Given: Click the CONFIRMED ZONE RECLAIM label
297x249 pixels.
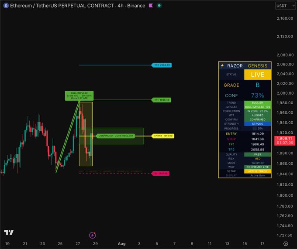Looking at the screenshot, I should coord(115,136).
